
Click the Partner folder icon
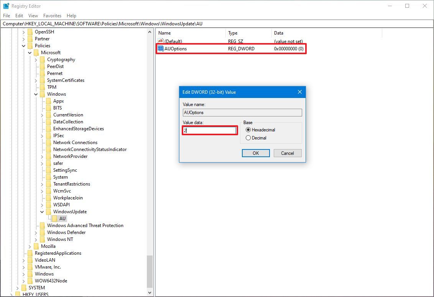tap(30, 38)
